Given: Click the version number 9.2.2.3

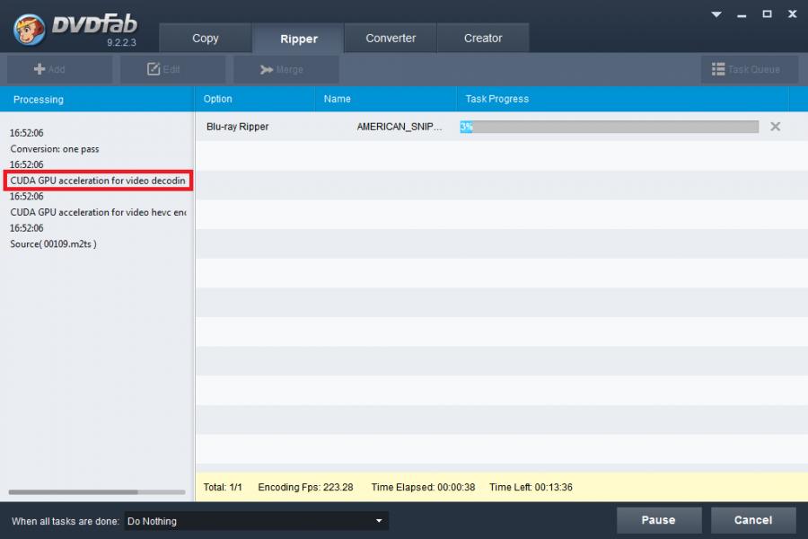Looking at the screenshot, I should [x=121, y=42].
